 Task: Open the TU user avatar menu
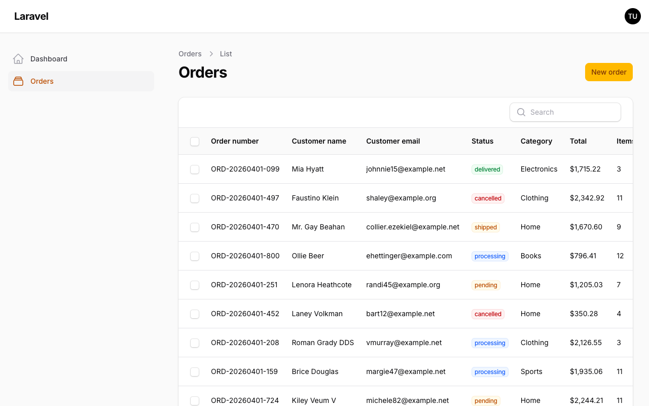[632, 16]
